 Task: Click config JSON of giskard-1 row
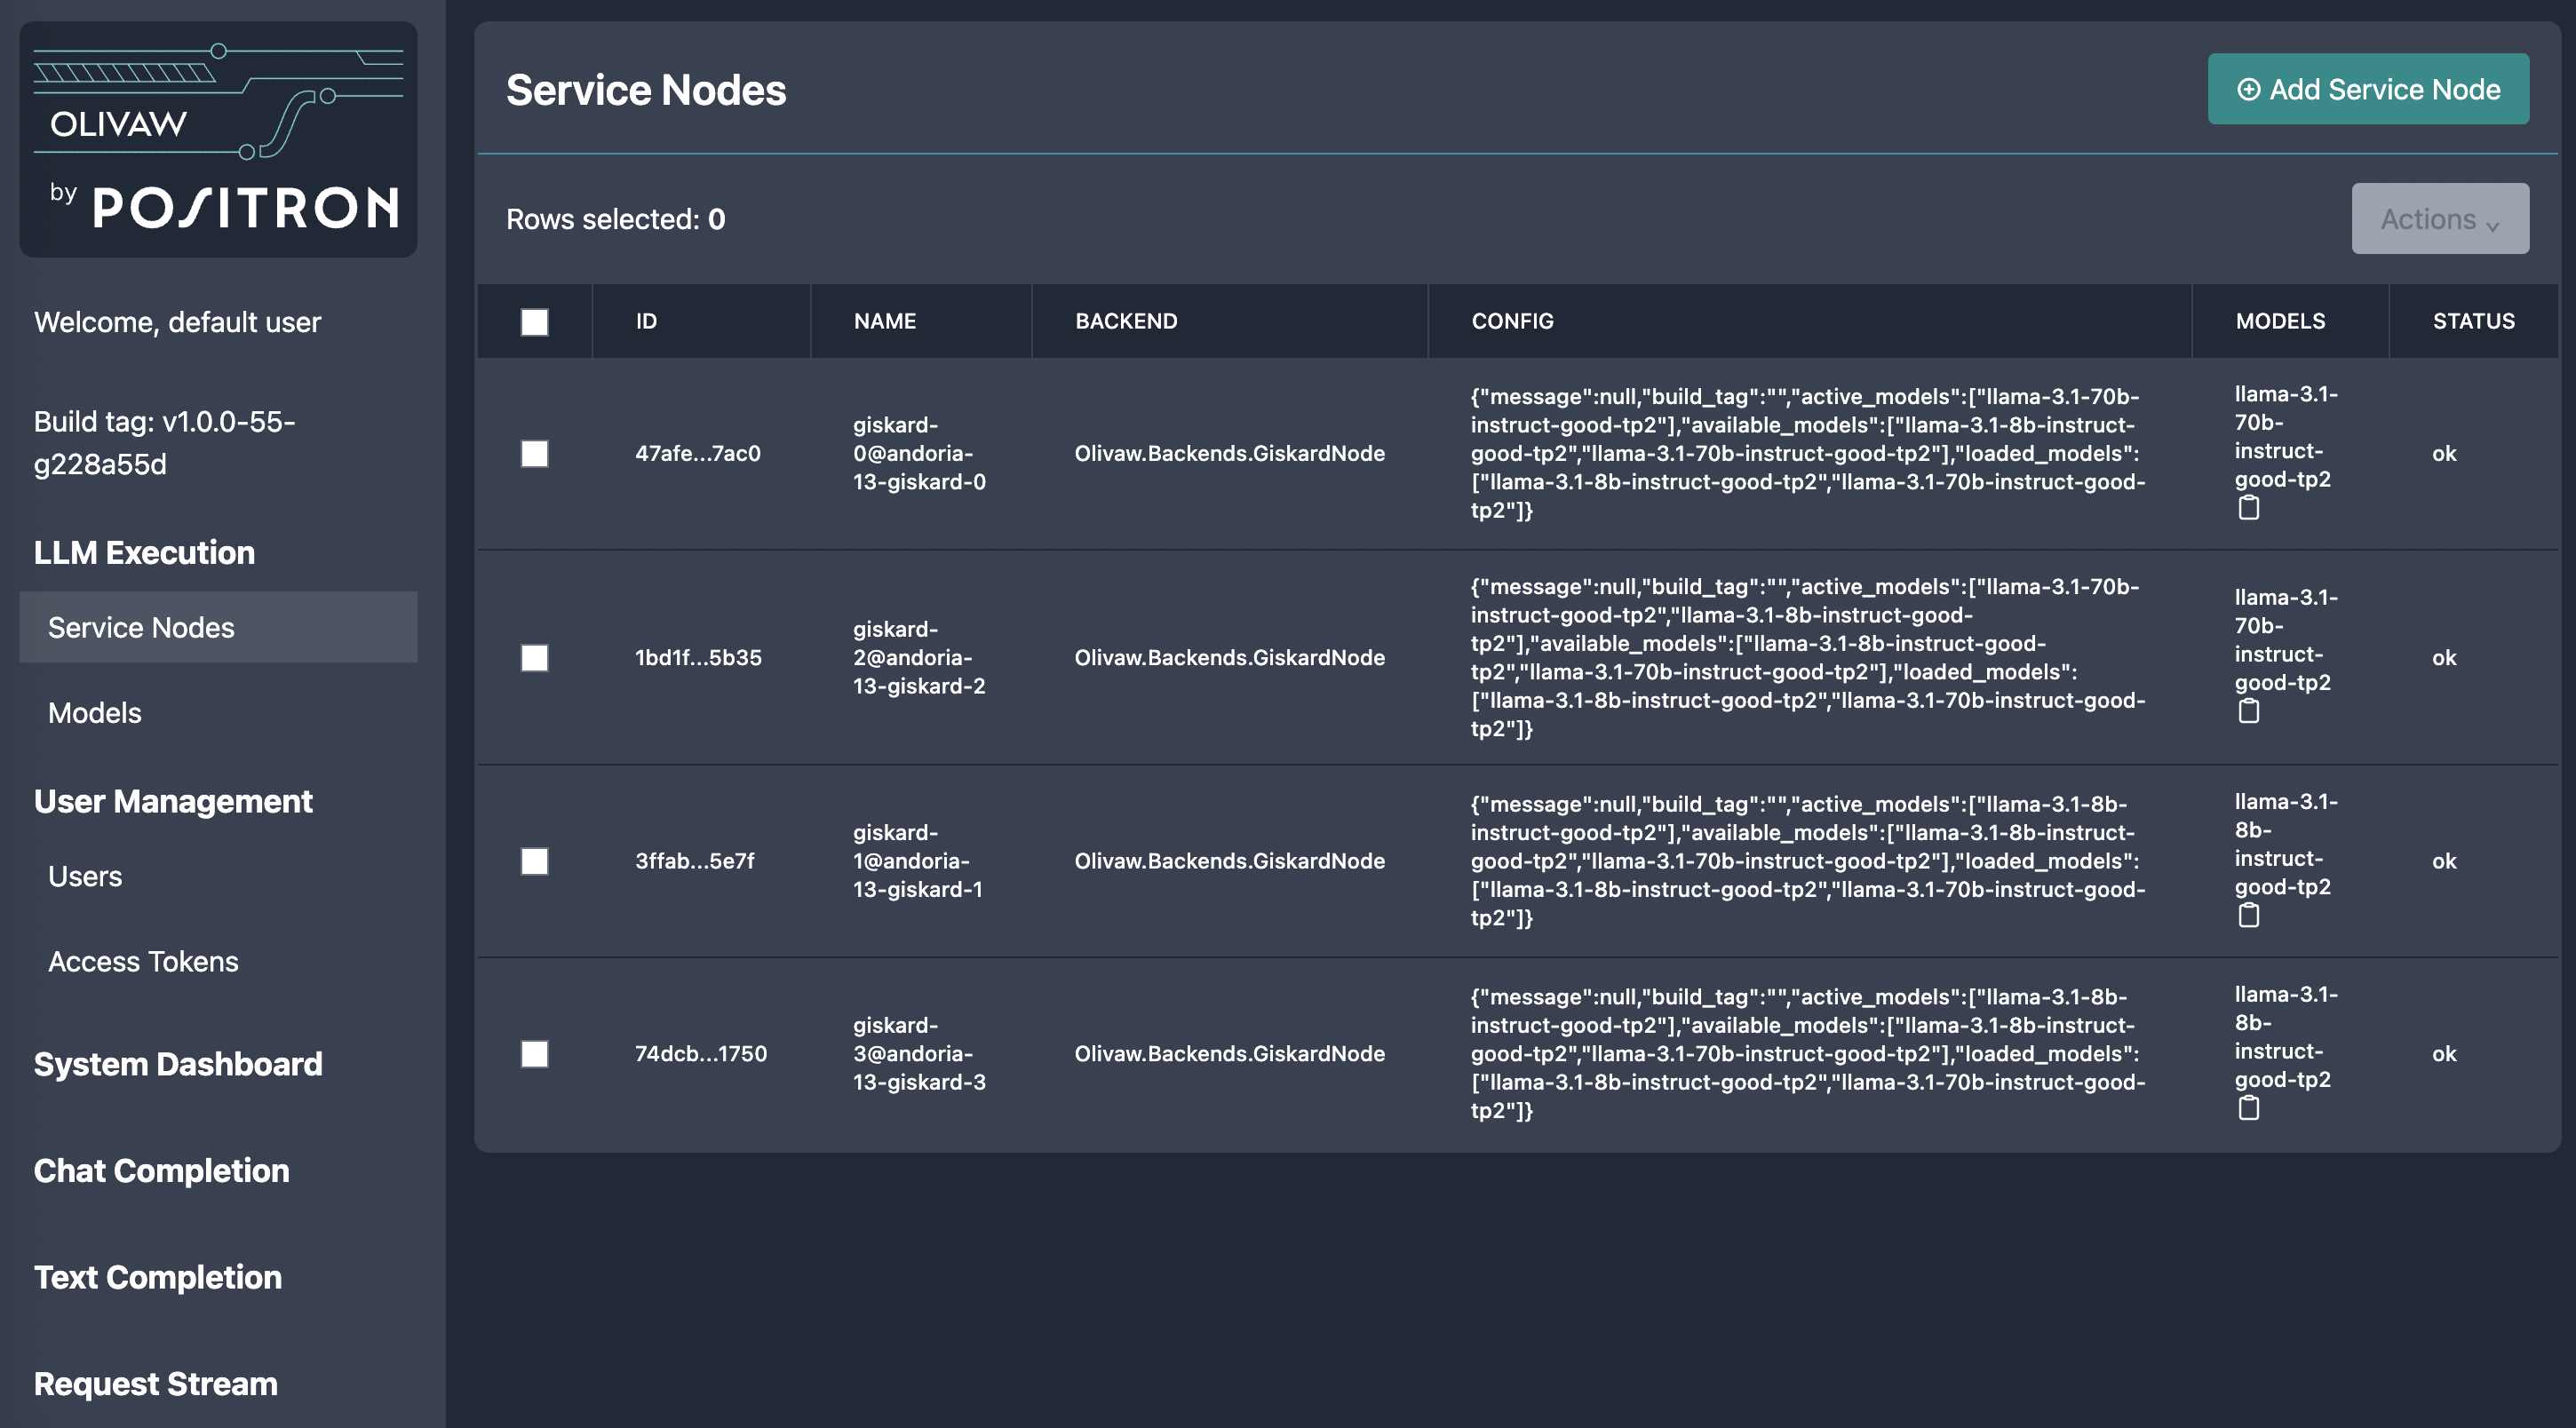[x=1808, y=860]
